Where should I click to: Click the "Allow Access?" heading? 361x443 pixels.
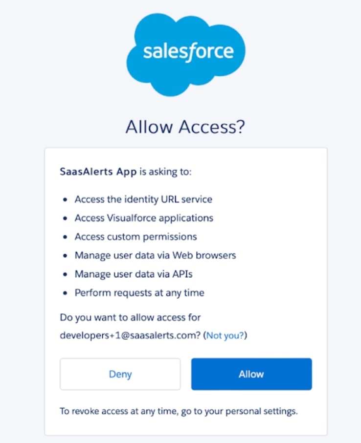click(185, 127)
